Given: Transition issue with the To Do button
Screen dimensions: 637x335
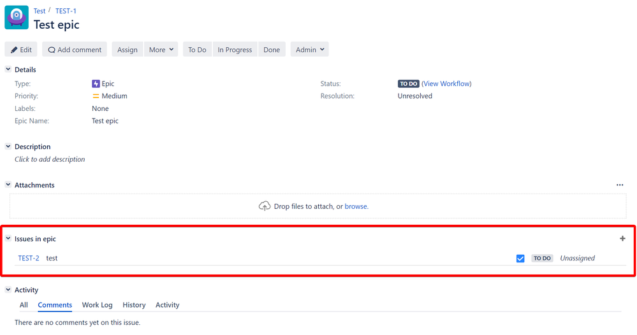Looking at the screenshot, I should tap(197, 50).
